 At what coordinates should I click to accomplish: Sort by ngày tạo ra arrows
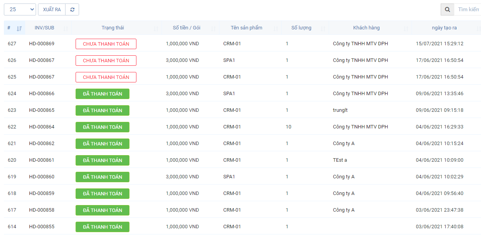[x=477, y=28]
